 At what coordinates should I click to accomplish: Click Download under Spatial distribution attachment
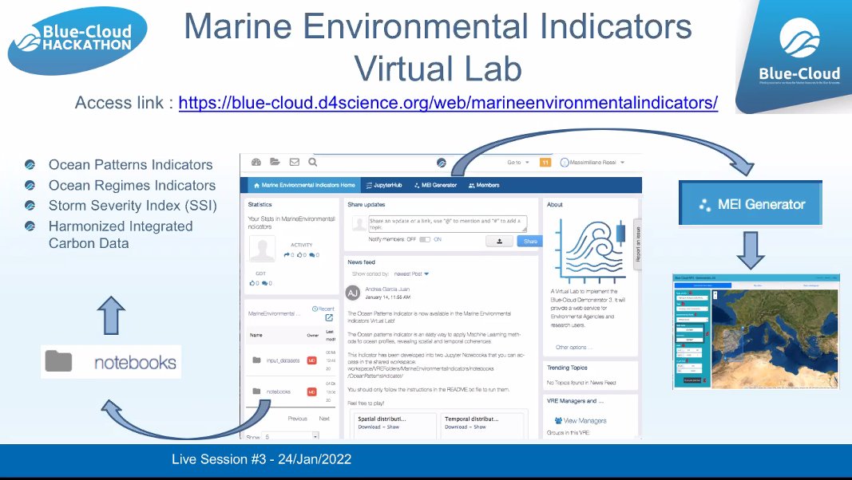[x=369, y=427]
